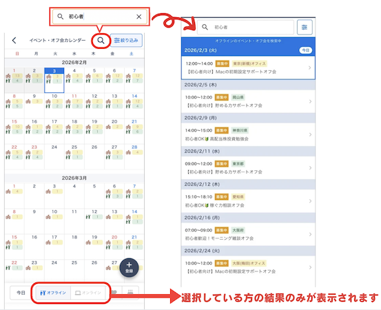Image resolution: width=381 pixels, height=310 pixels.
Task: Click the 2026年3月 month heading
Action: [x=74, y=178]
